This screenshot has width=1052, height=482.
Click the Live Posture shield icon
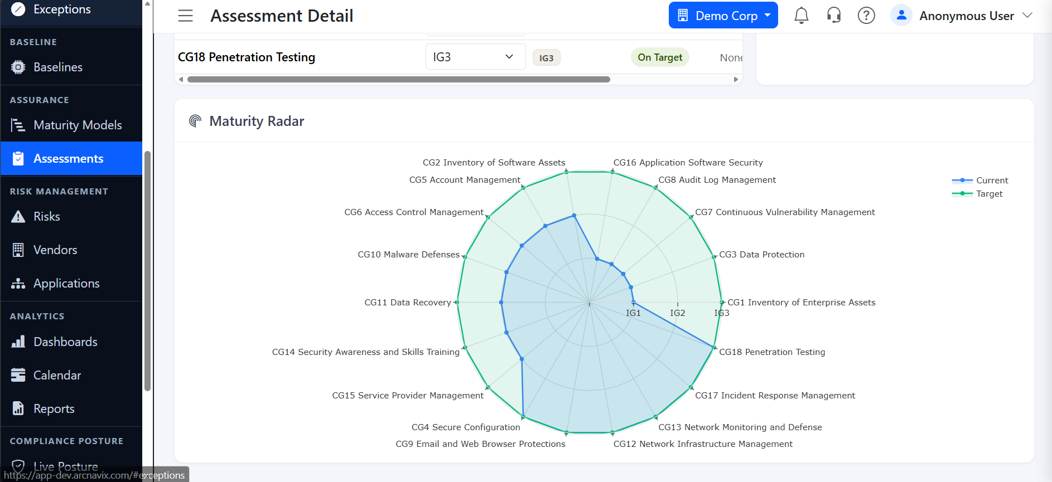pyautogui.click(x=18, y=466)
